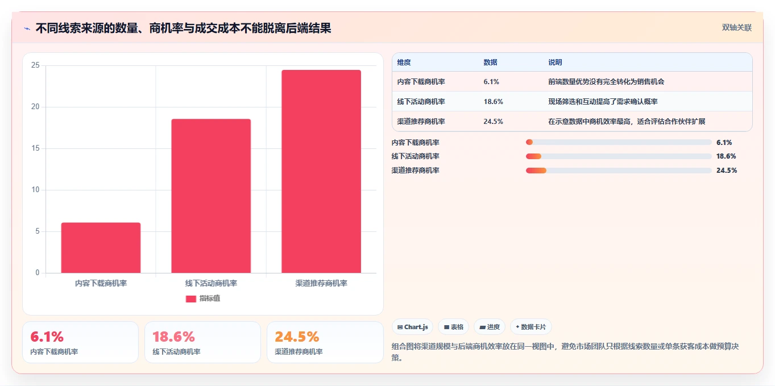Click the note about 适合评估合作伙伴扩展
This screenshot has width=775, height=386.
[627, 122]
